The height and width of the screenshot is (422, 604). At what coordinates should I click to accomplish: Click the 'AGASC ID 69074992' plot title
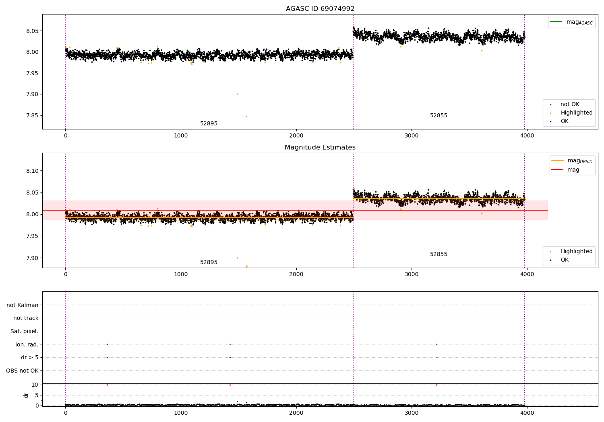320,9
